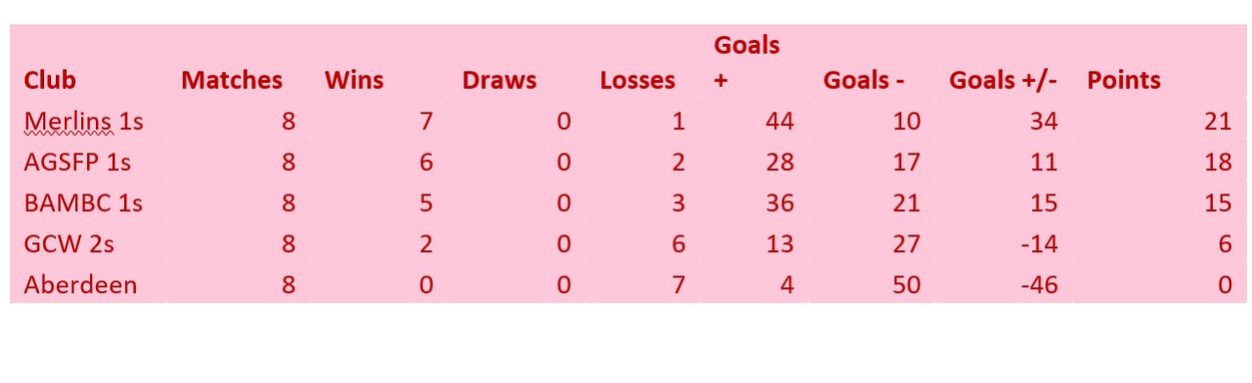Click Merlins 1s goals for value 44
The width and height of the screenshot is (1252, 383).
click(x=779, y=122)
